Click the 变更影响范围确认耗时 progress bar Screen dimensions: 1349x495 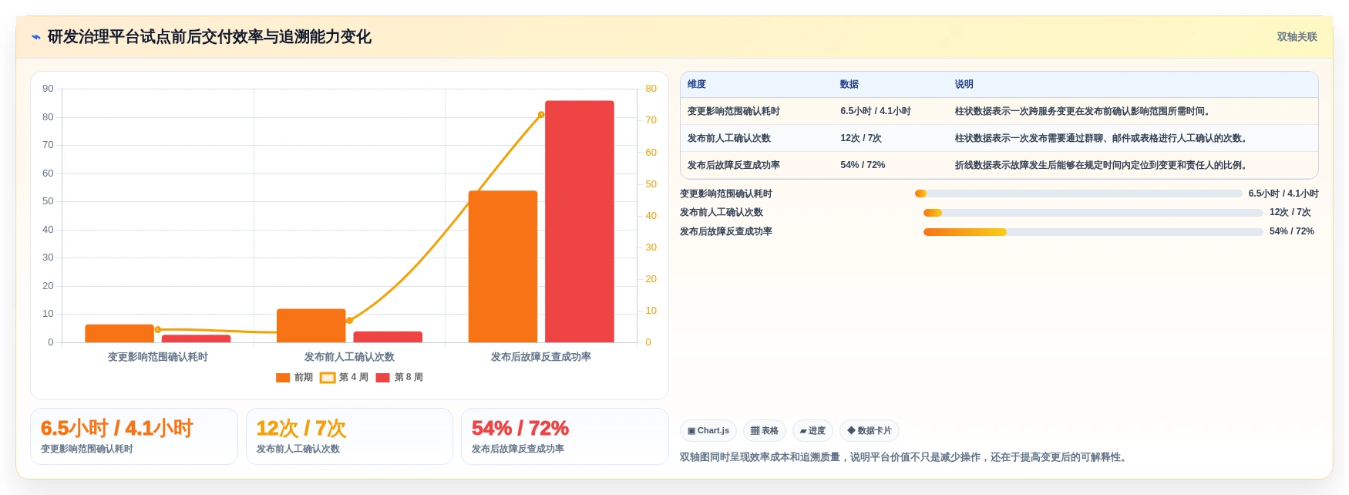coord(1078,194)
